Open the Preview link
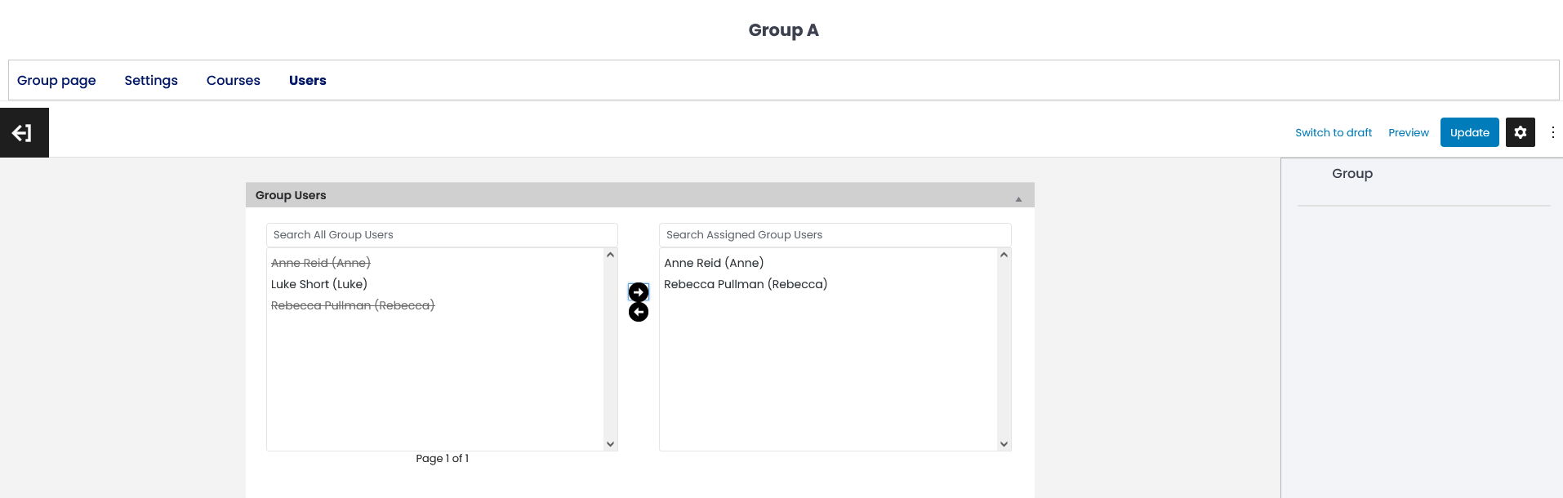This screenshot has width=1563, height=498. pos(1409,132)
